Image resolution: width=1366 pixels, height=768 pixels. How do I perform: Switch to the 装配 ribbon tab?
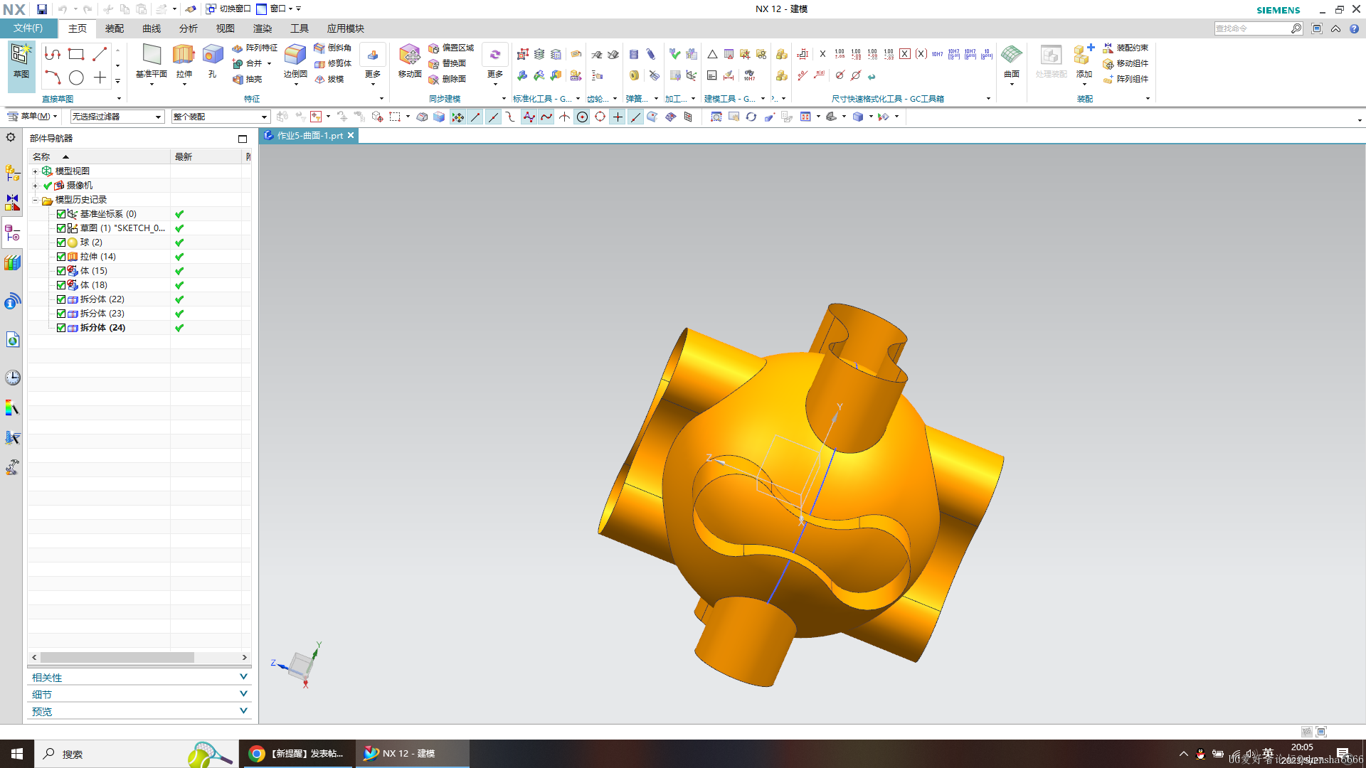[x=115, y=28]
